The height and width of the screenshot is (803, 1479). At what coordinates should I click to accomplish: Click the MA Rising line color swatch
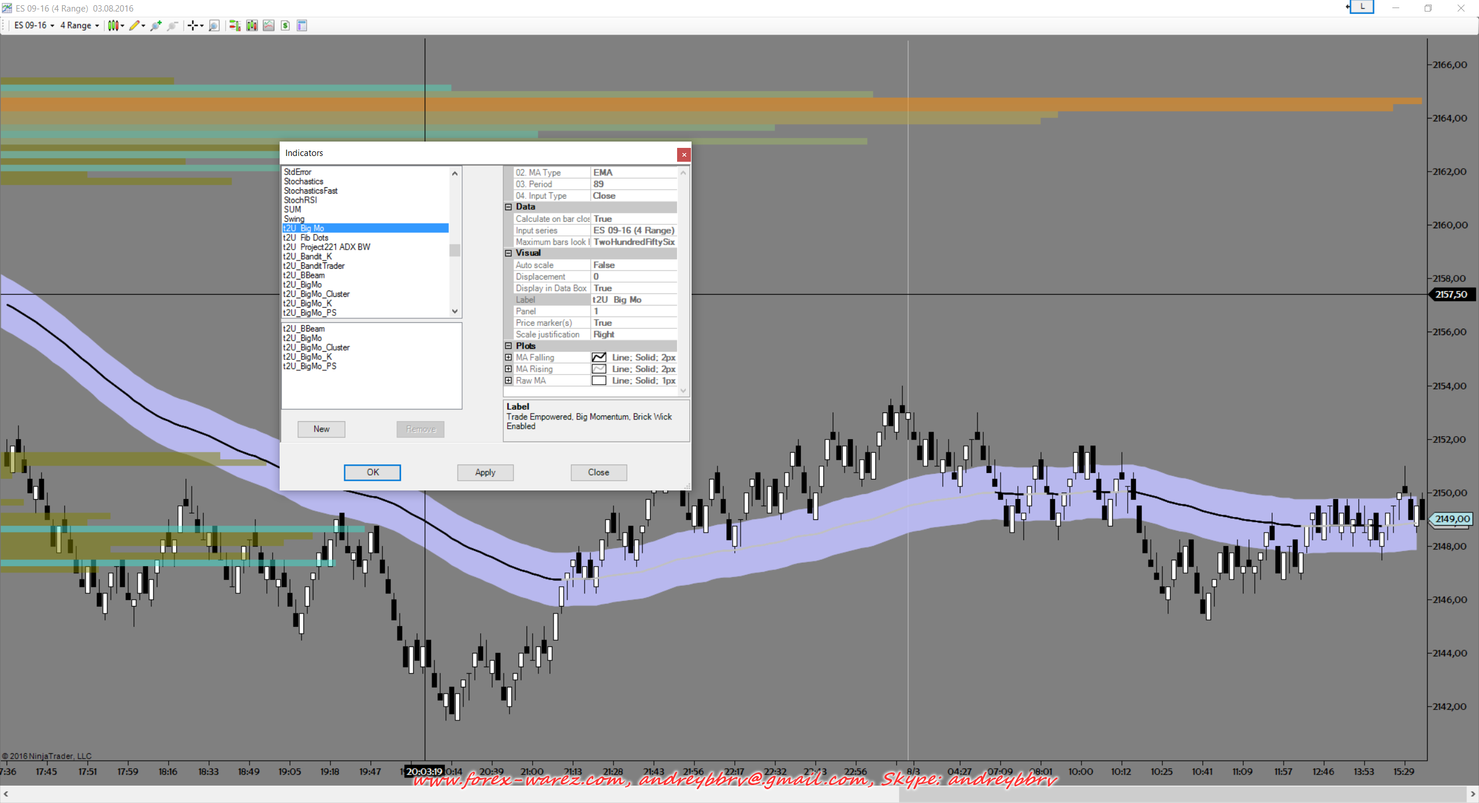coord(599,369)
